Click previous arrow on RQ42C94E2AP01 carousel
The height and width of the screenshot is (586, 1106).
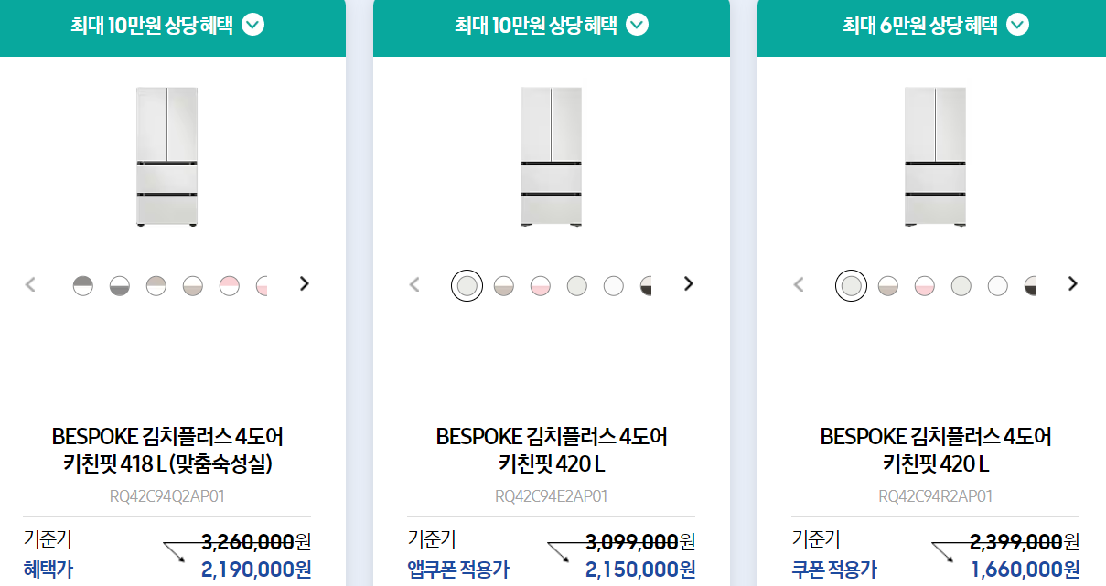pyautogui.click(x=414, y=284)
